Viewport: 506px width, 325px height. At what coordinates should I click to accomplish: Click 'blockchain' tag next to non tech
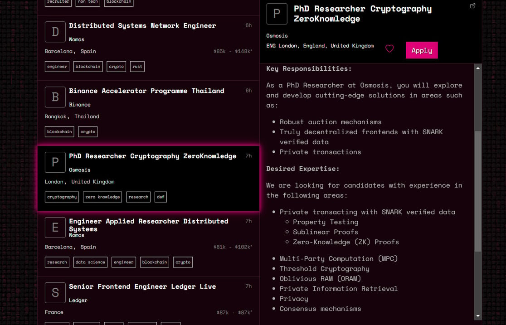(118, 2)
